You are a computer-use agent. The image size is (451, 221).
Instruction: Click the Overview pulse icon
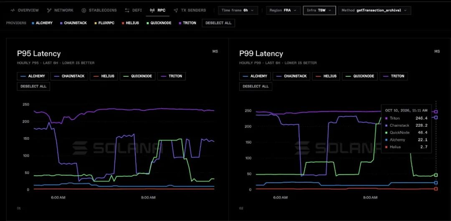[x=13, y=10]
